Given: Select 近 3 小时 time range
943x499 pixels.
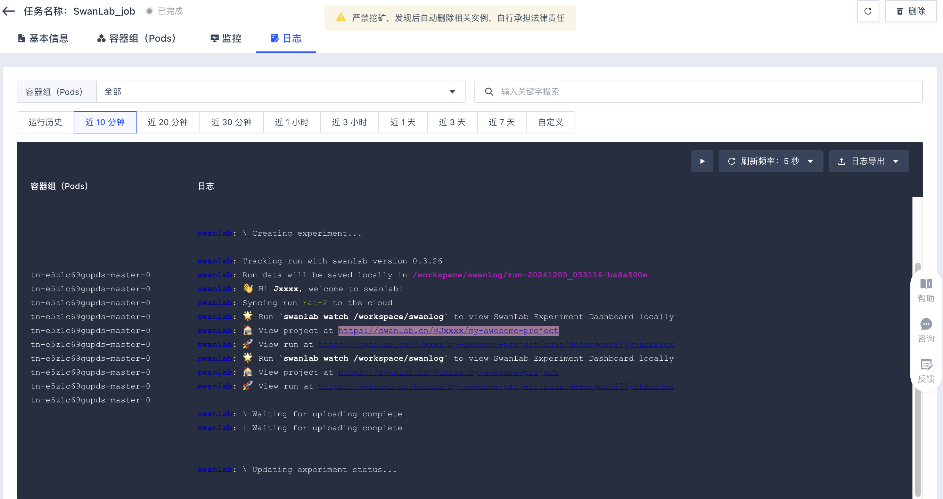Looking at the screenshot, I should [350, 122].
